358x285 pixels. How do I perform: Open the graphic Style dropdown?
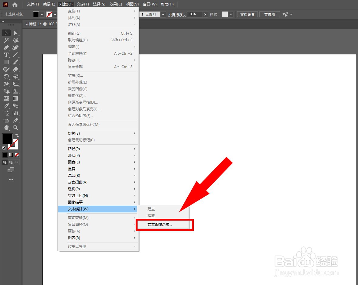[230, 14]
